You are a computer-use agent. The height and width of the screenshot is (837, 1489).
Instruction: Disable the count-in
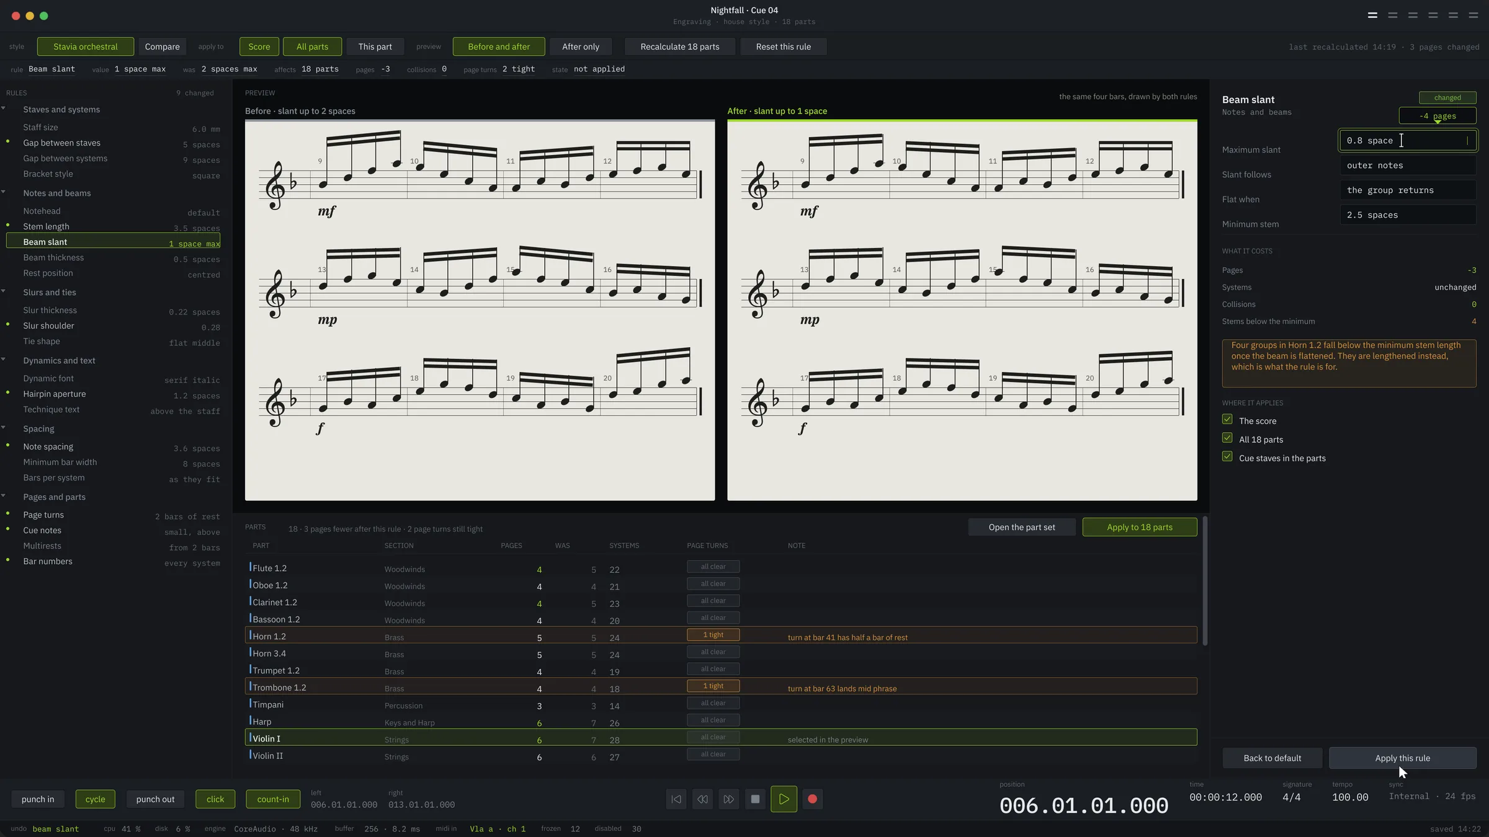273,799
